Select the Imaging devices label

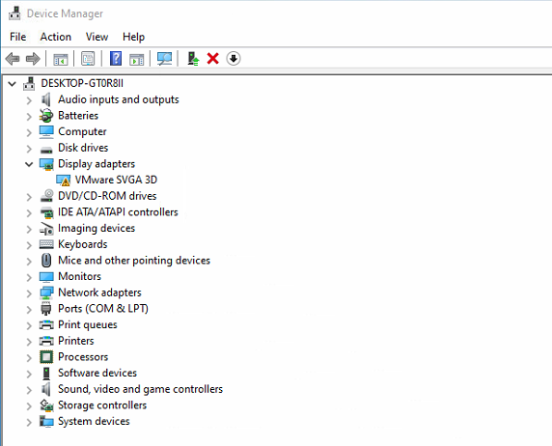click(x=97, y=228)
